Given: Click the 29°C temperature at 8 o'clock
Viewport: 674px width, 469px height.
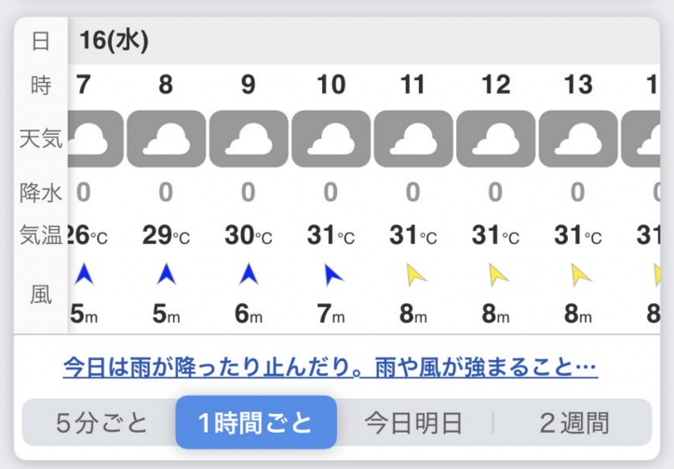Looking at the screenshot, I should click(x=166, y=235).
